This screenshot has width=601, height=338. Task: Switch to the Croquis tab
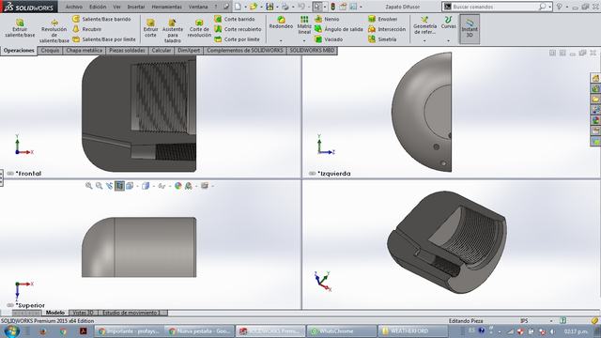click(x=50, y=51)
